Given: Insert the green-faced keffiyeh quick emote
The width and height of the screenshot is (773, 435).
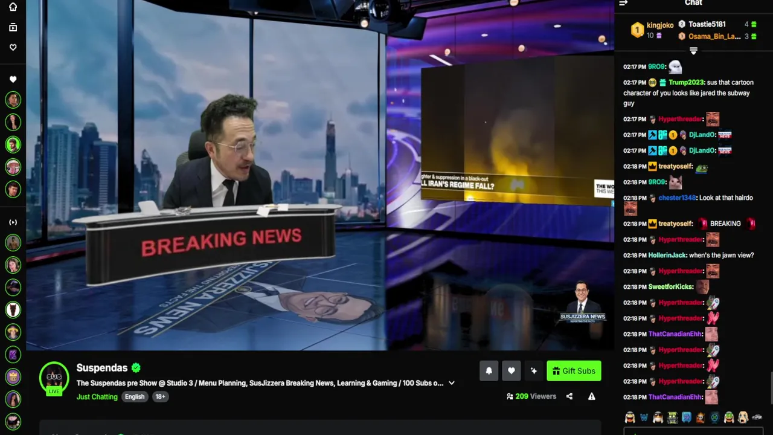Looking at the screenshot, I should pyautogui.click(x=729, y=417).
